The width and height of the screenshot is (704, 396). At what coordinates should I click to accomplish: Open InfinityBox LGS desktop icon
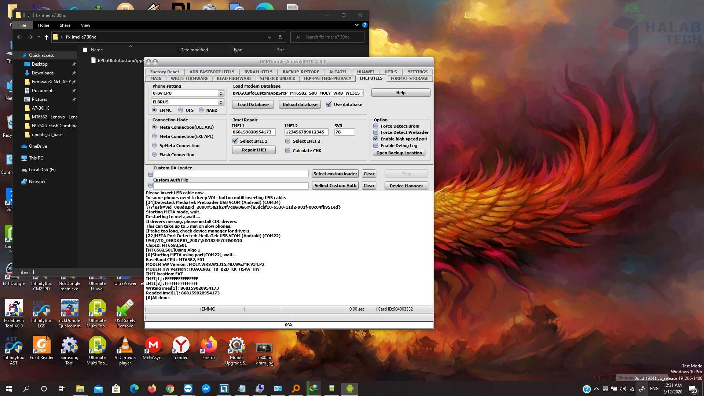pos(41,313)
